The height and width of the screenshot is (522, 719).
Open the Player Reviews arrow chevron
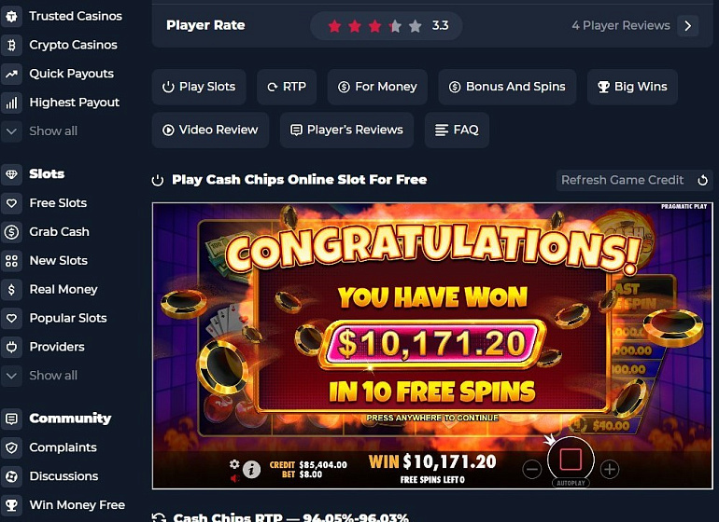pos(688,26)
